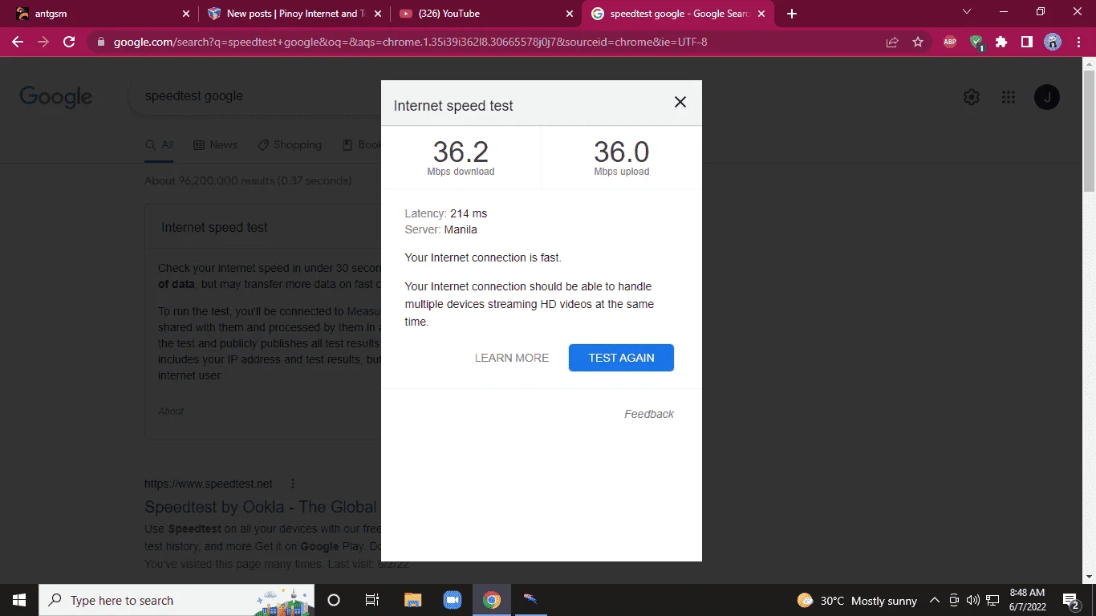The image size is (1096, 616).
Task: Click the address bar URL
Action: click(410, 42)
